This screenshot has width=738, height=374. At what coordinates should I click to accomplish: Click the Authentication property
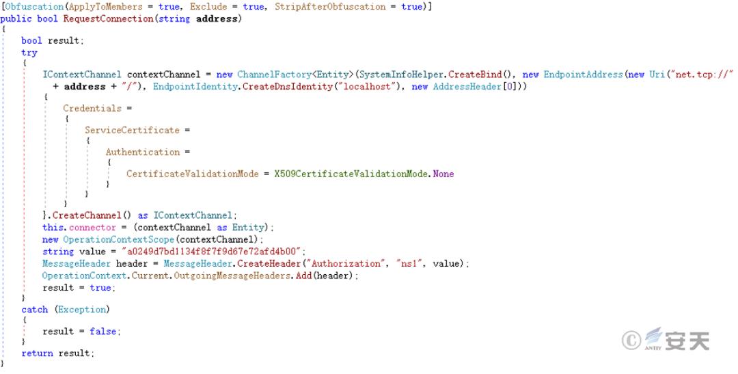[143, 152]
